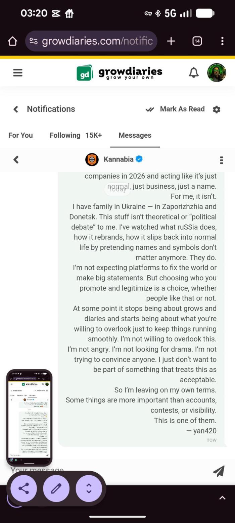Send the message with paper plane icon

pyautogui.click(x=219, y=471)
